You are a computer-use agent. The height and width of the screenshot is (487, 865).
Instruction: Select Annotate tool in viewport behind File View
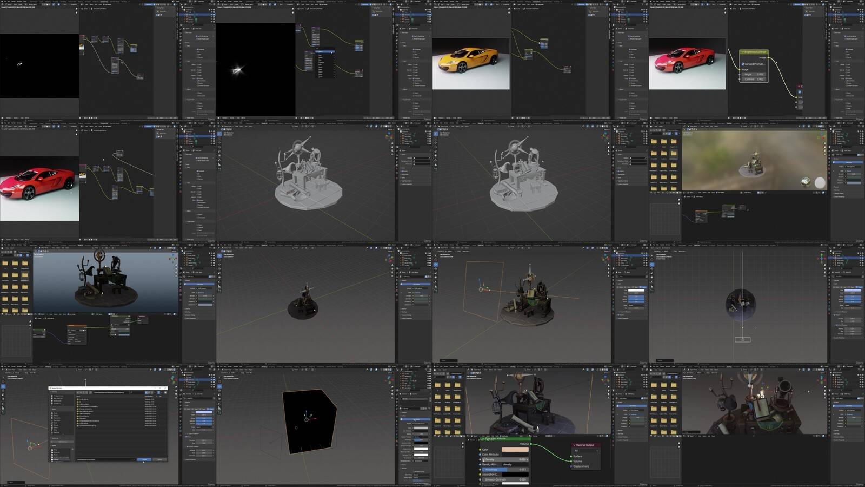click(3, 404)
